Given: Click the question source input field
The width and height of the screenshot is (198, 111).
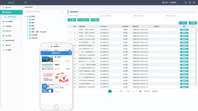Looking at the screenshot, I should 143,15.
